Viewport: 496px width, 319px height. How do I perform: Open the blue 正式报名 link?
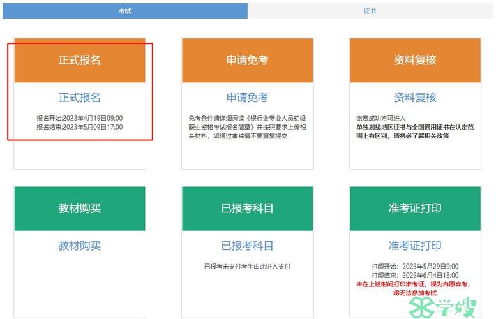click(79, 98)
